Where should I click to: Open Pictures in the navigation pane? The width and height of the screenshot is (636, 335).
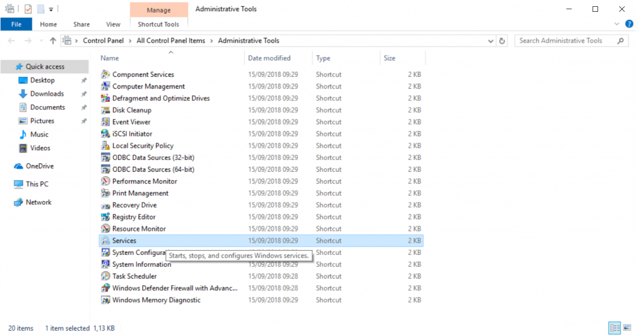pos(42,121)
